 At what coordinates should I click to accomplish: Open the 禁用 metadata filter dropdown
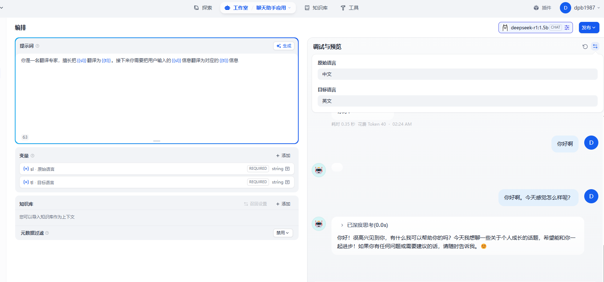(x=283, y=233)
